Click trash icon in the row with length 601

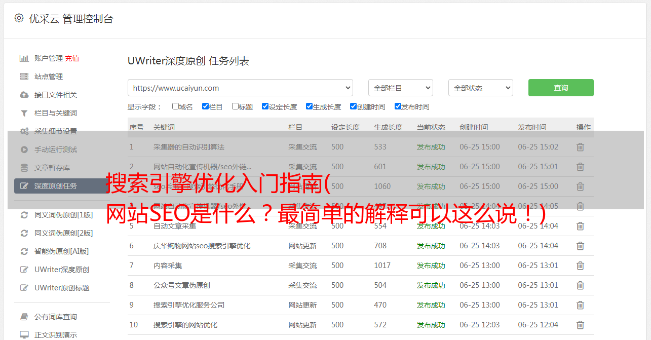tap(580, 167)
